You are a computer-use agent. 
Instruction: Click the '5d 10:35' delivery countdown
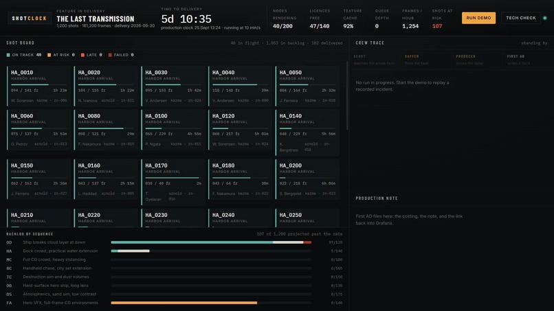point(186,19)
